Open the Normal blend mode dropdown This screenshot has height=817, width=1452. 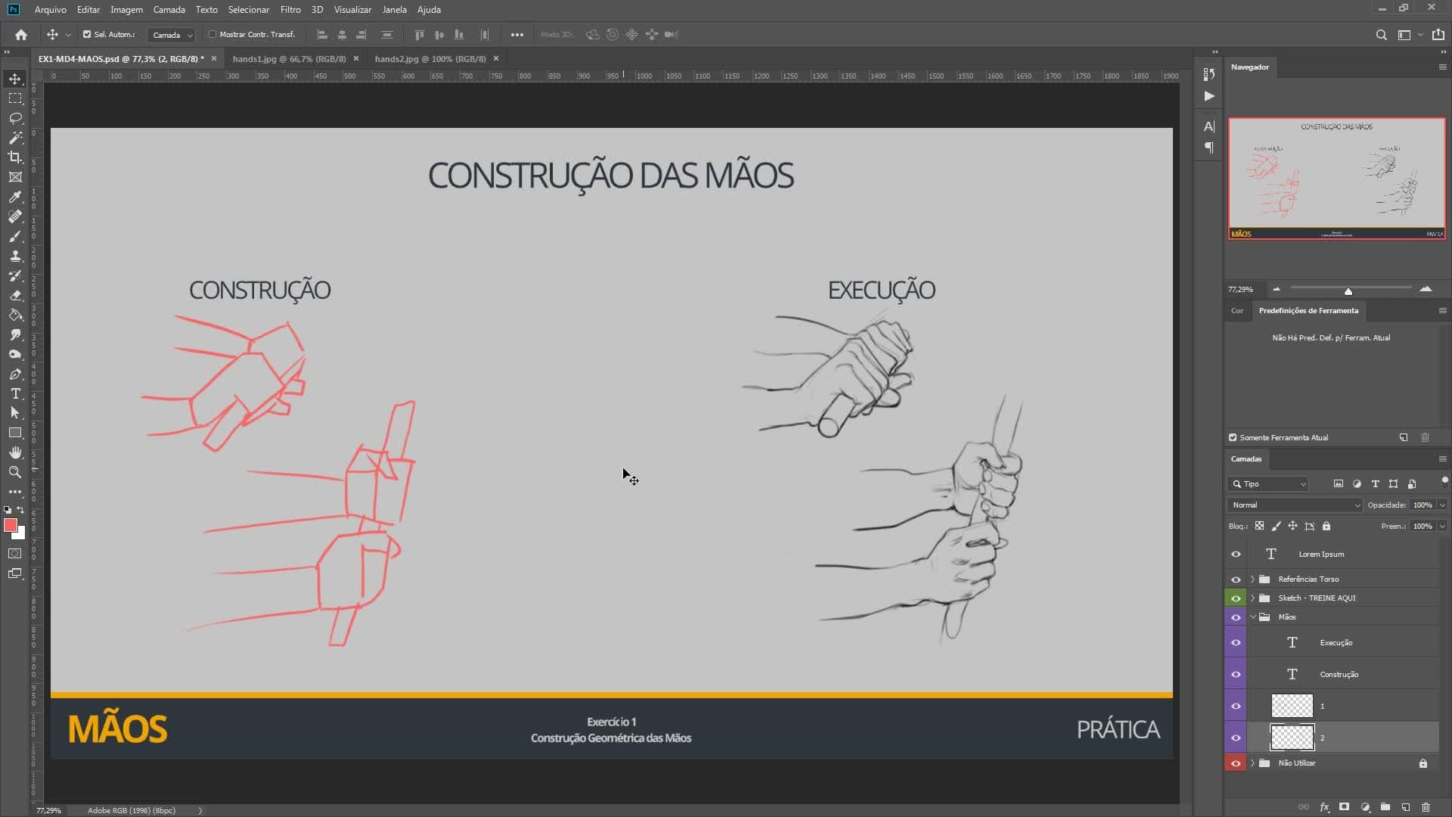click(x=1295, y=505)
